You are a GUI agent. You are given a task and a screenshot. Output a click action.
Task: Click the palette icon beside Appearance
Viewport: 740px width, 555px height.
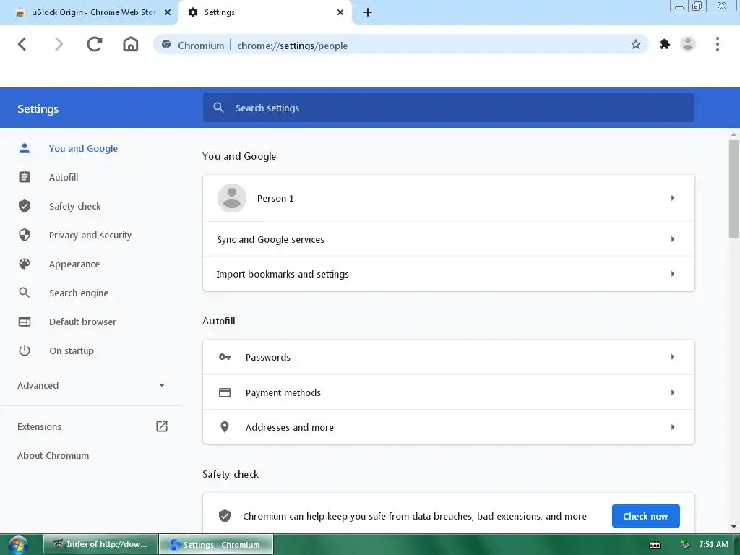25,264
